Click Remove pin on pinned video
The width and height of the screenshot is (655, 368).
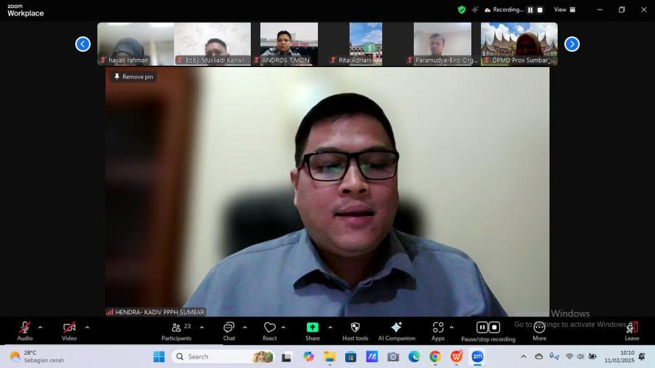click(x=134, y=77)
